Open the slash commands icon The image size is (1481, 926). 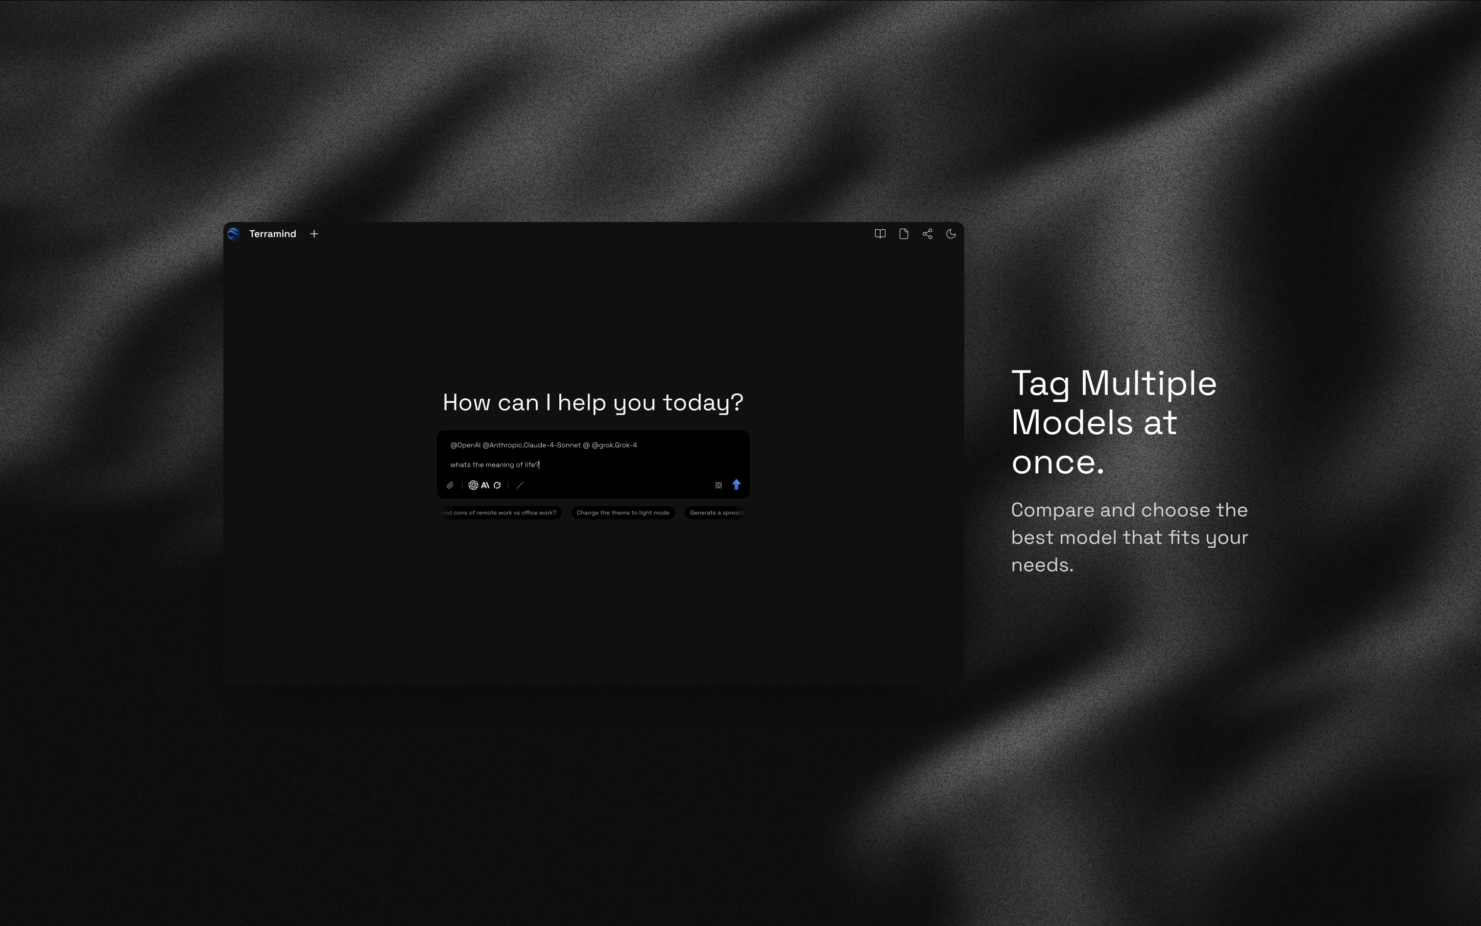tap(520, 485)
